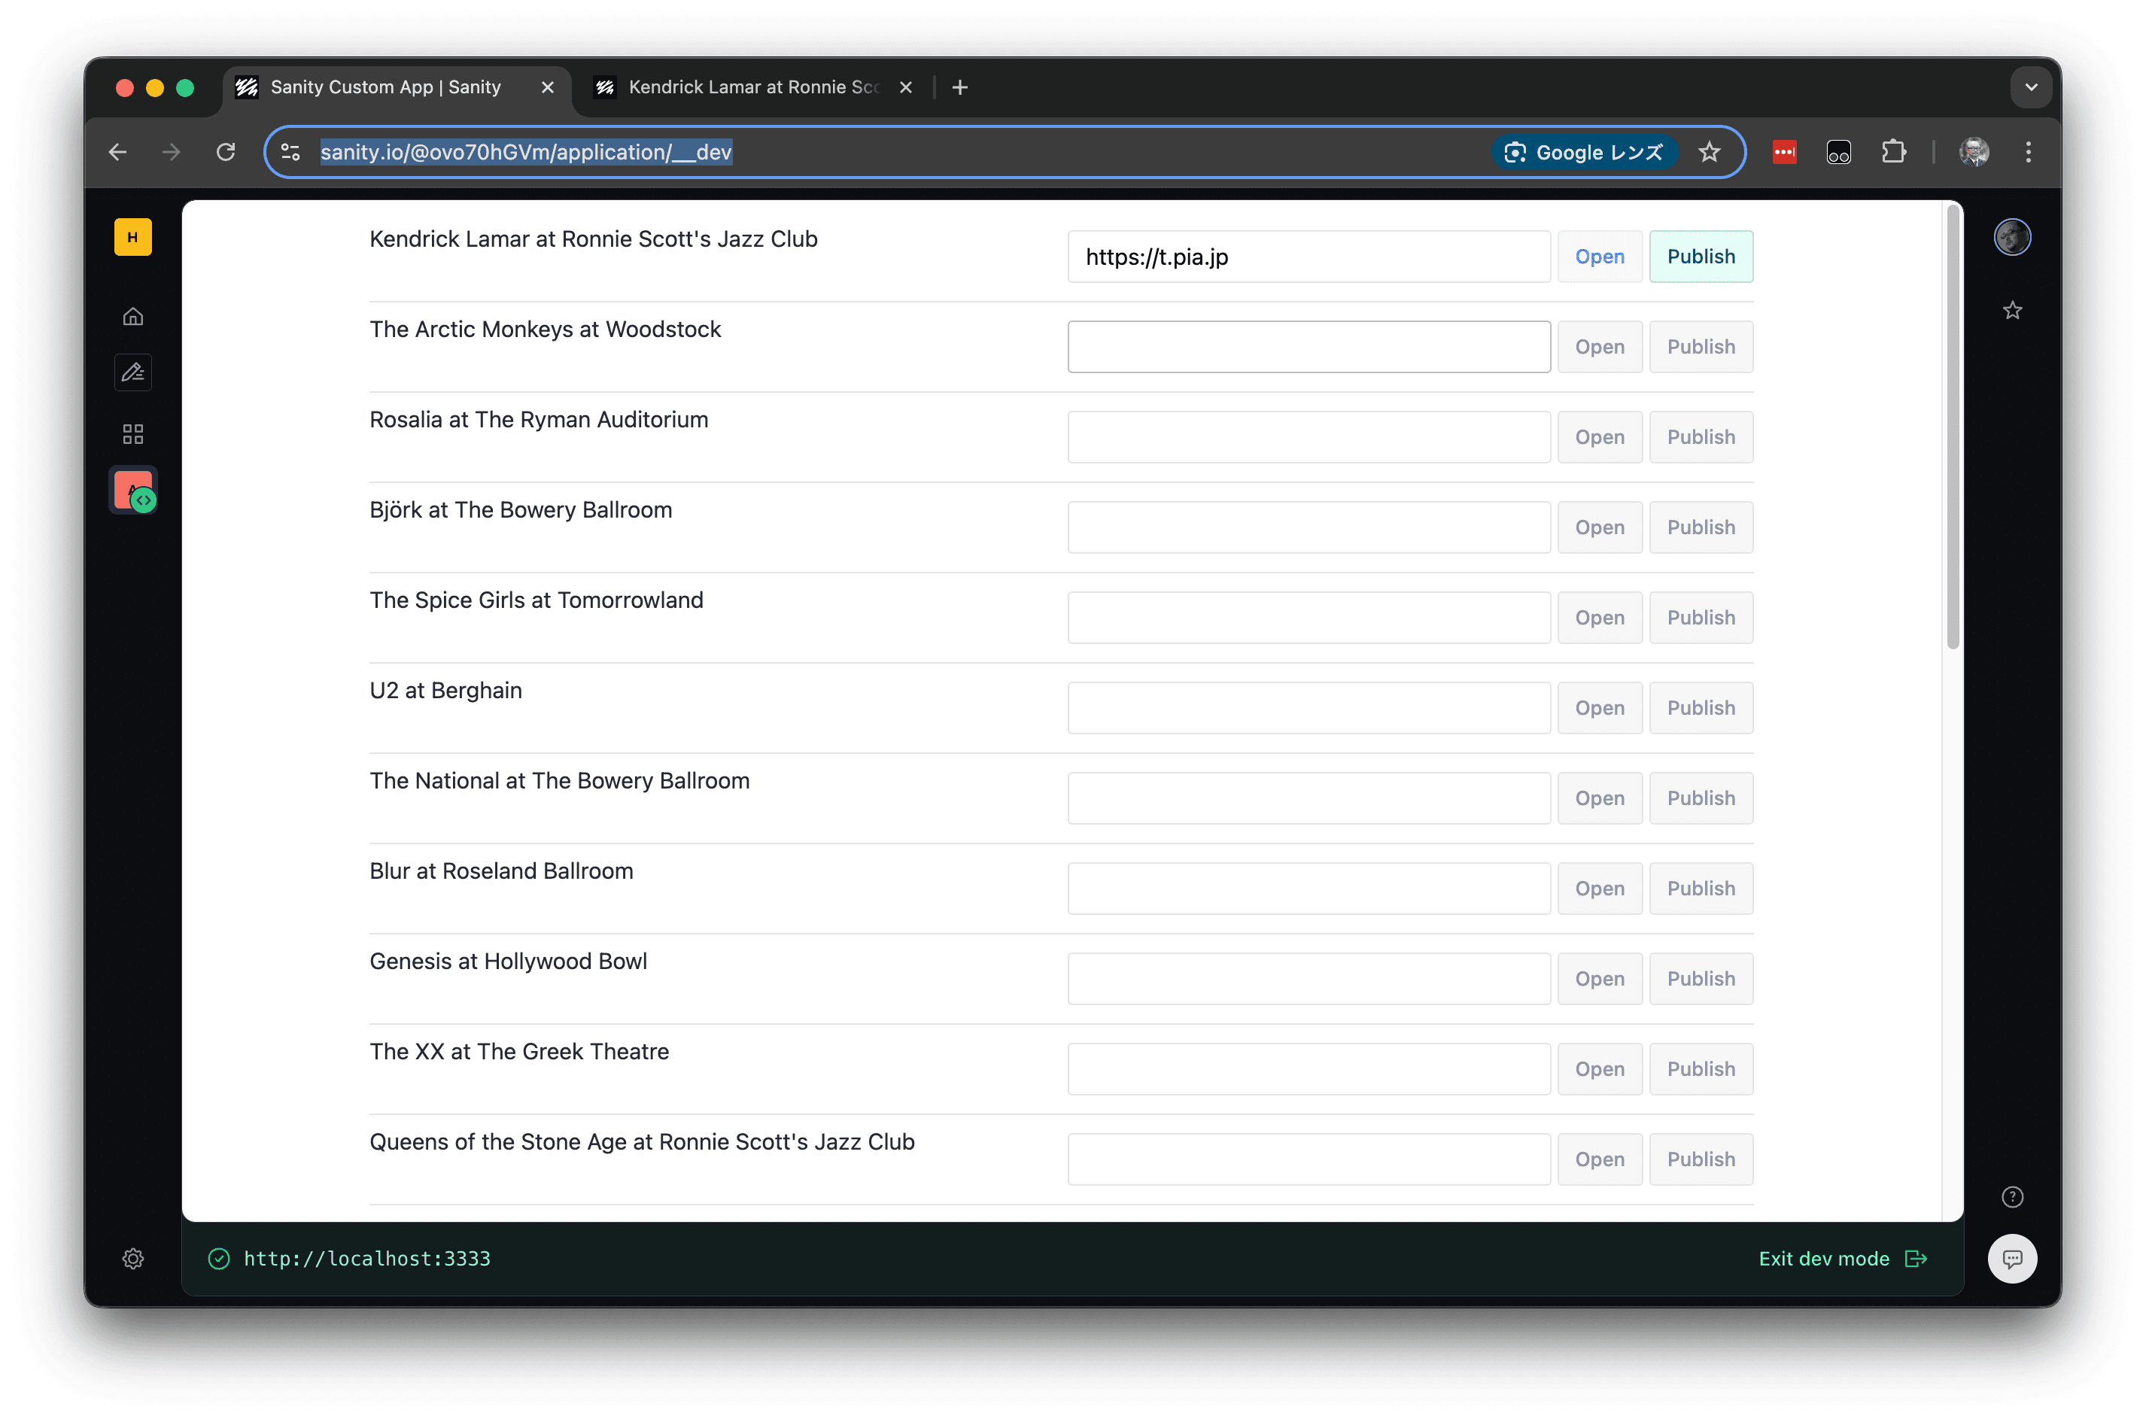Click the star favorite icon in right panel
Image resolution: width=2146 pixels, height=1419 pixels.
(2011, 311)
